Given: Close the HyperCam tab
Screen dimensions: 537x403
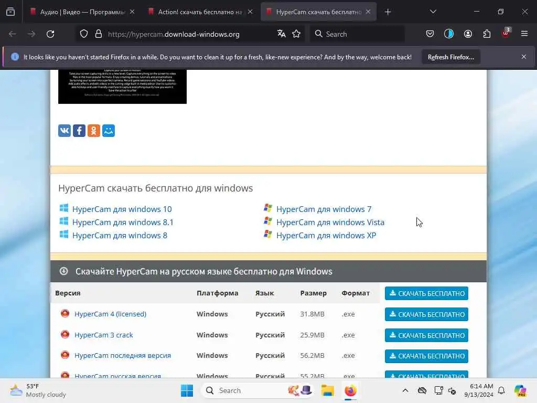Looking at the screenshot, I should [368, 12].
